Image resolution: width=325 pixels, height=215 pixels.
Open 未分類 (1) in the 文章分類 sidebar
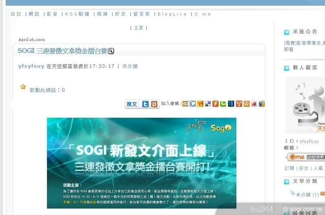click(307, 195)
